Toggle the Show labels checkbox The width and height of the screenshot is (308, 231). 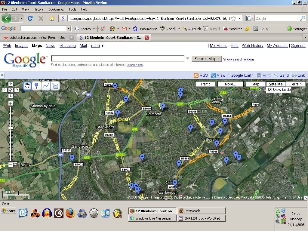(270, 90)
